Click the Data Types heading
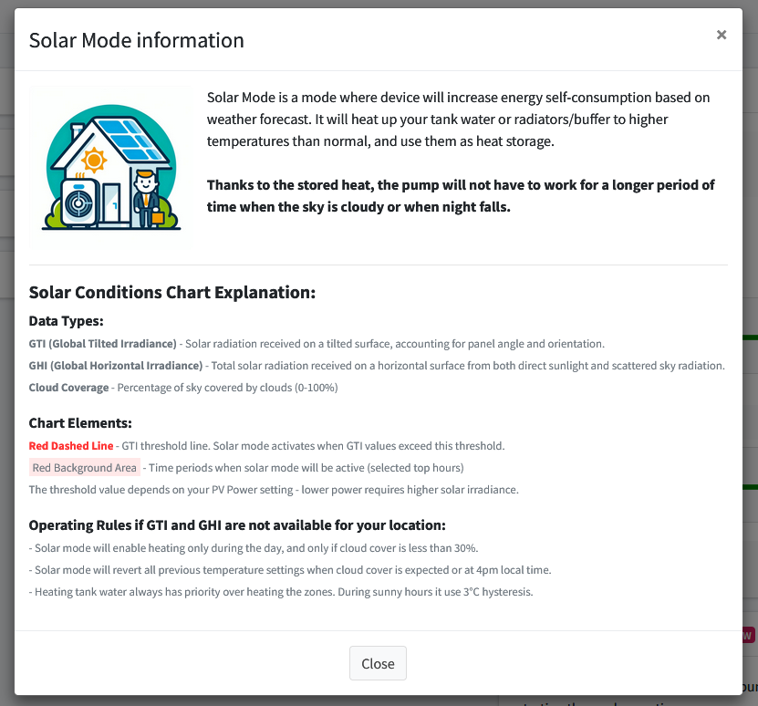 click(x=67, y=321)
